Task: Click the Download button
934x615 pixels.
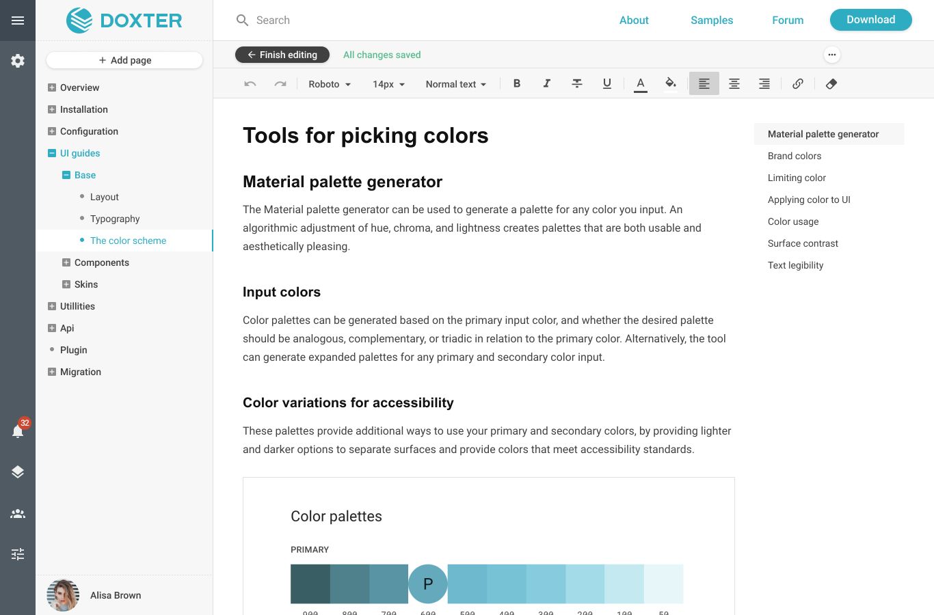Action: click(x=870, y=20)
